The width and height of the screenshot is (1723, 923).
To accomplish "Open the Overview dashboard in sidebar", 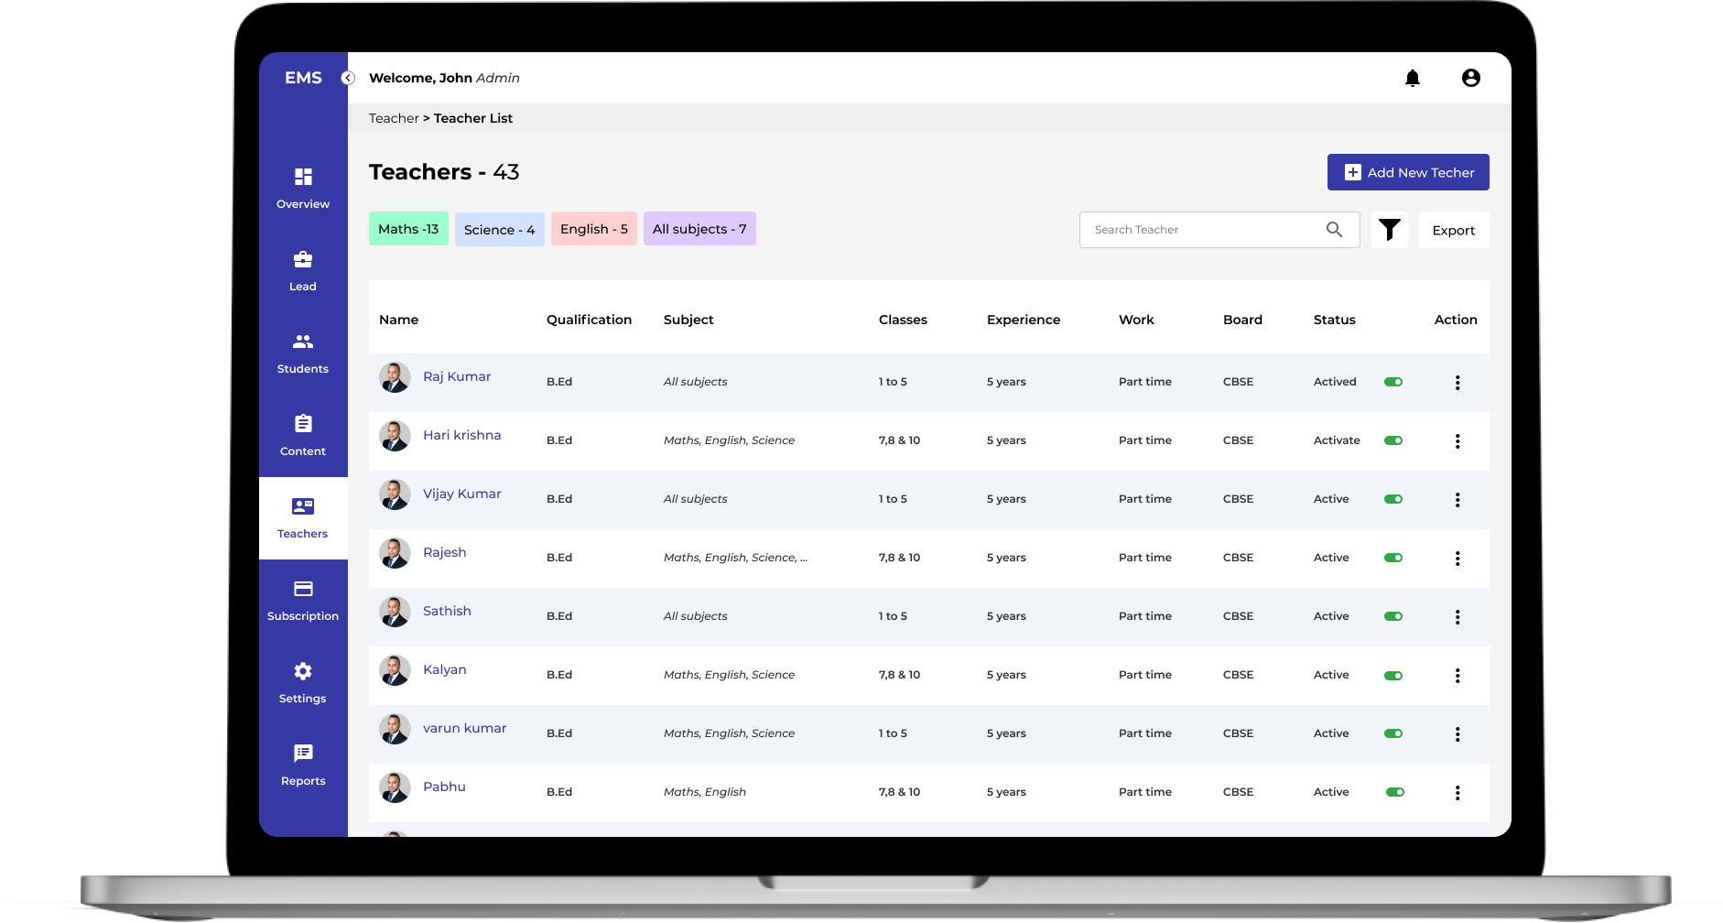I will tap(303, 189).
